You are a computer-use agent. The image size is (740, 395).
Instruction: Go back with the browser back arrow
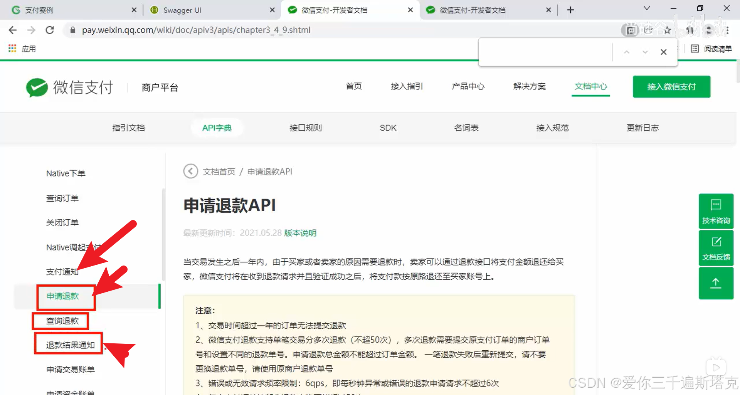pyautogui.click(x=13, y=30)
